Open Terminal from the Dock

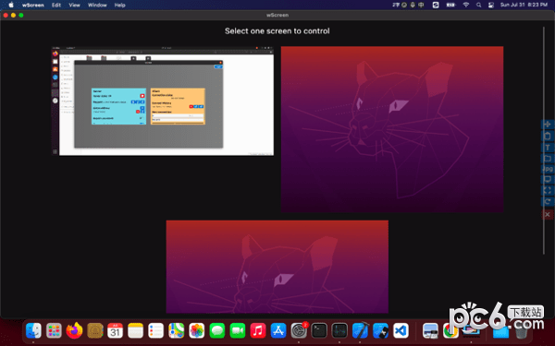coord(319,331)
